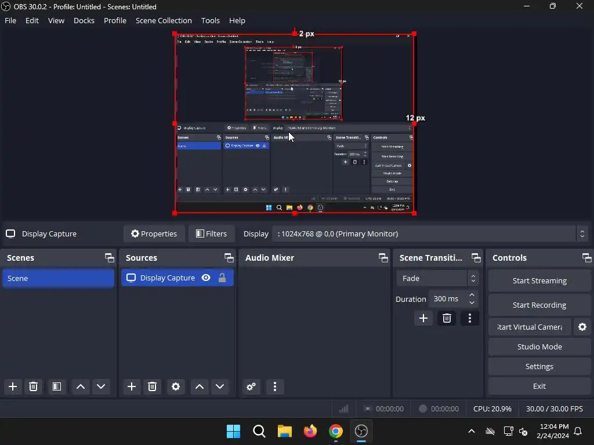Pop out the Controls dock

587,258
